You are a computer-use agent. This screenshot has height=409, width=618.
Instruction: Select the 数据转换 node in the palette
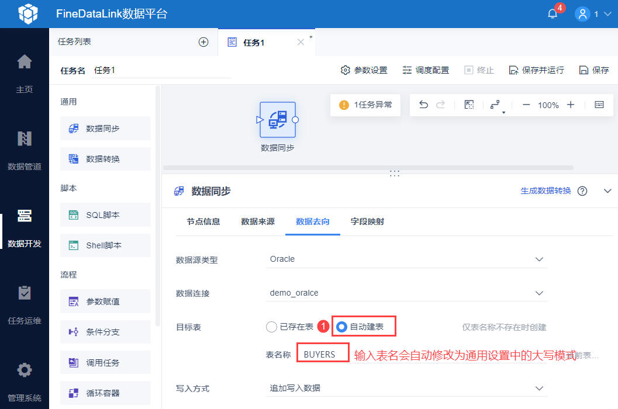tap(106, 159)
